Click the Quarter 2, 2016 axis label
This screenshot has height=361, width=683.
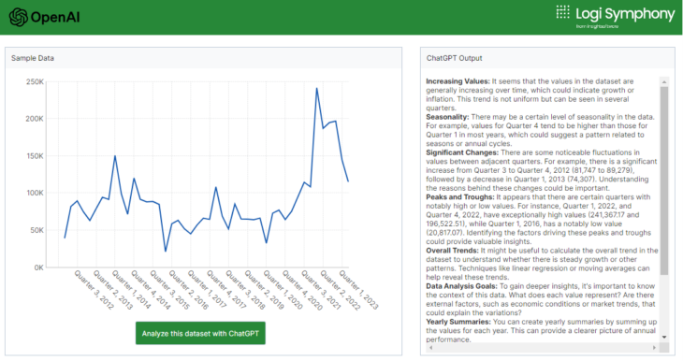(189, 290)
